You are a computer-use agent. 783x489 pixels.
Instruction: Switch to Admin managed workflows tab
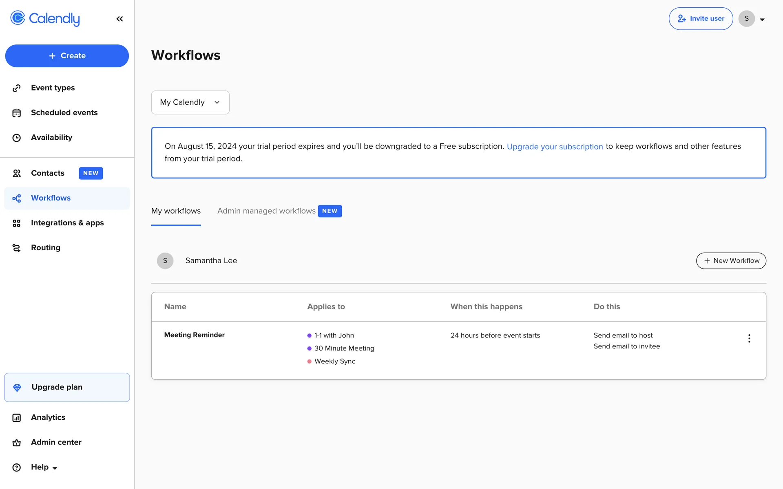[x=266, y=211]
